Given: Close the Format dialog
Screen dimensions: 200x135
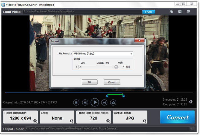Looking at the screenshot, I should coord(139,40).
